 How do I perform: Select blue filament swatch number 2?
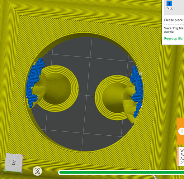point(169,3)
